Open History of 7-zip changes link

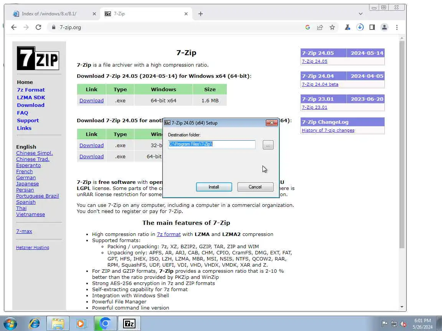tap(328, 130)
